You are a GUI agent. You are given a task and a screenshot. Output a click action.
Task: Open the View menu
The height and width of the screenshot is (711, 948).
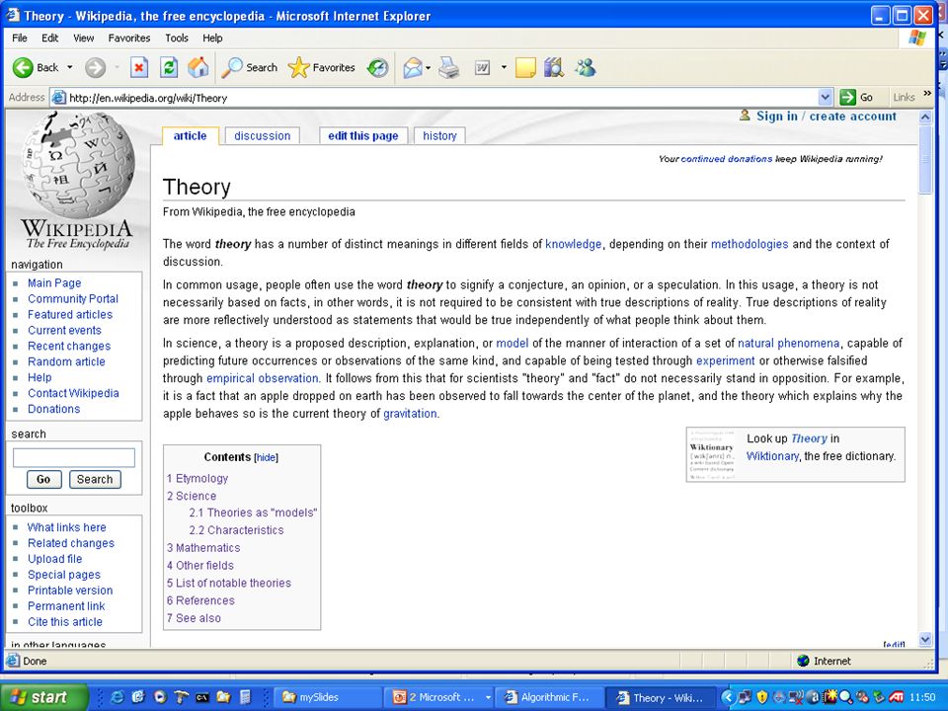[x=83, y=38]
